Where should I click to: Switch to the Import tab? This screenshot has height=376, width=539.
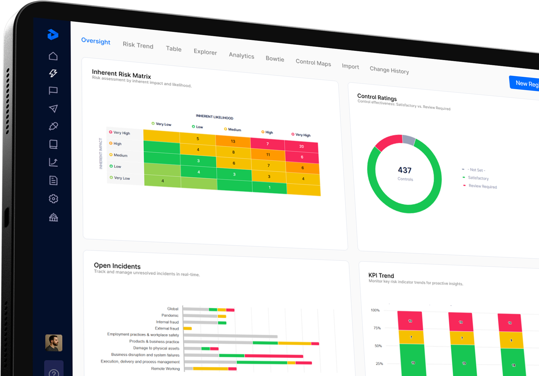[350, 66]
